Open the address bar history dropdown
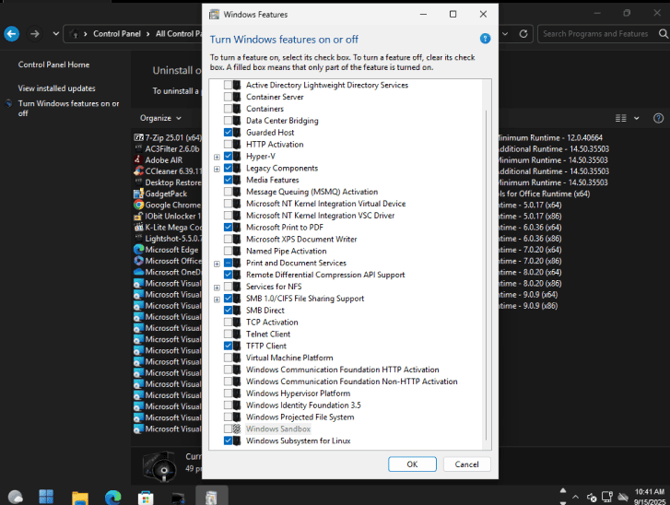Viewport: 670px width, 505px height. [x=505, y=34]
